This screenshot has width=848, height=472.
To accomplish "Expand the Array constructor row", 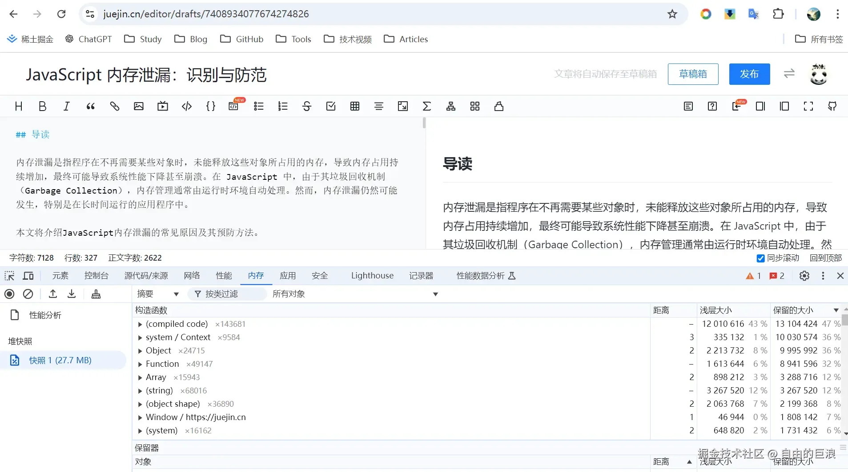I will pyautogui.click(x=140, y=377).
